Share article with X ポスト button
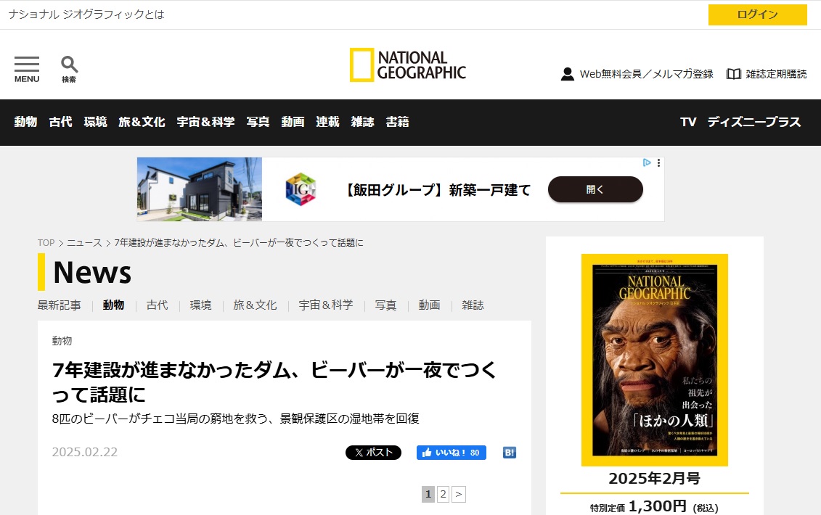 point(373,453)
